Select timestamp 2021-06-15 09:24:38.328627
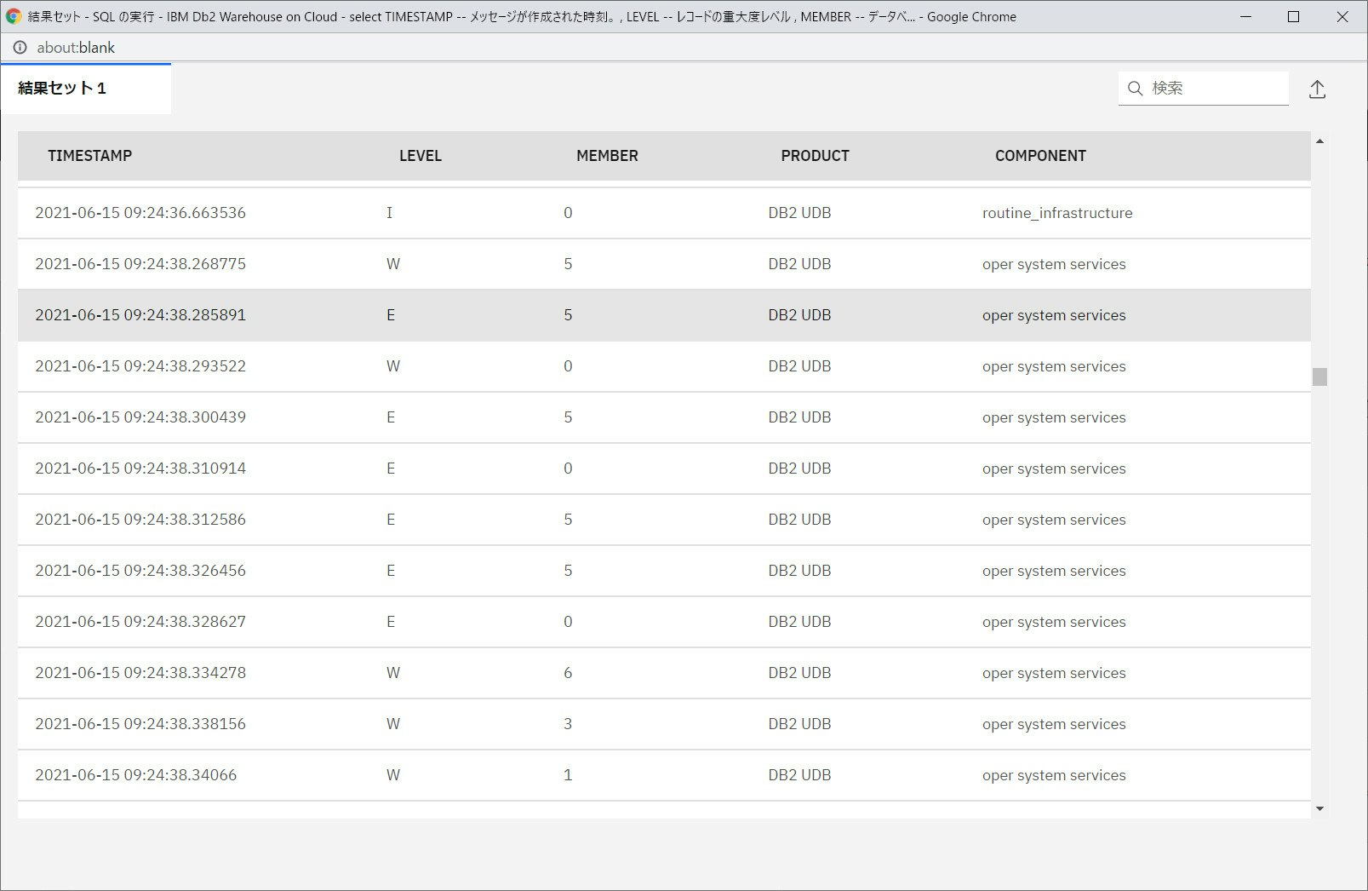The image size is (1368, 891). tap(140, 622)
